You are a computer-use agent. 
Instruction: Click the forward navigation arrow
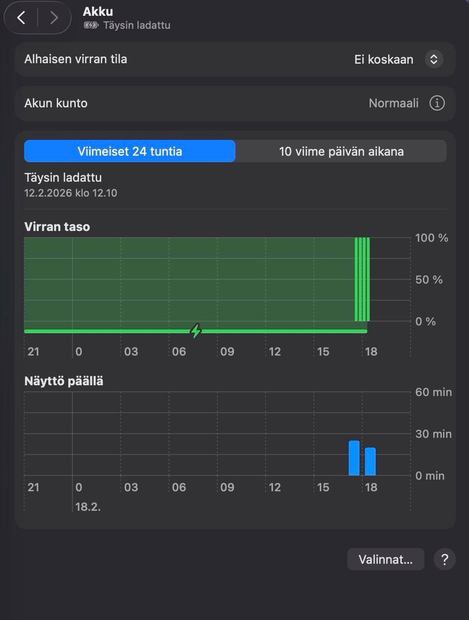coord(54,18)
